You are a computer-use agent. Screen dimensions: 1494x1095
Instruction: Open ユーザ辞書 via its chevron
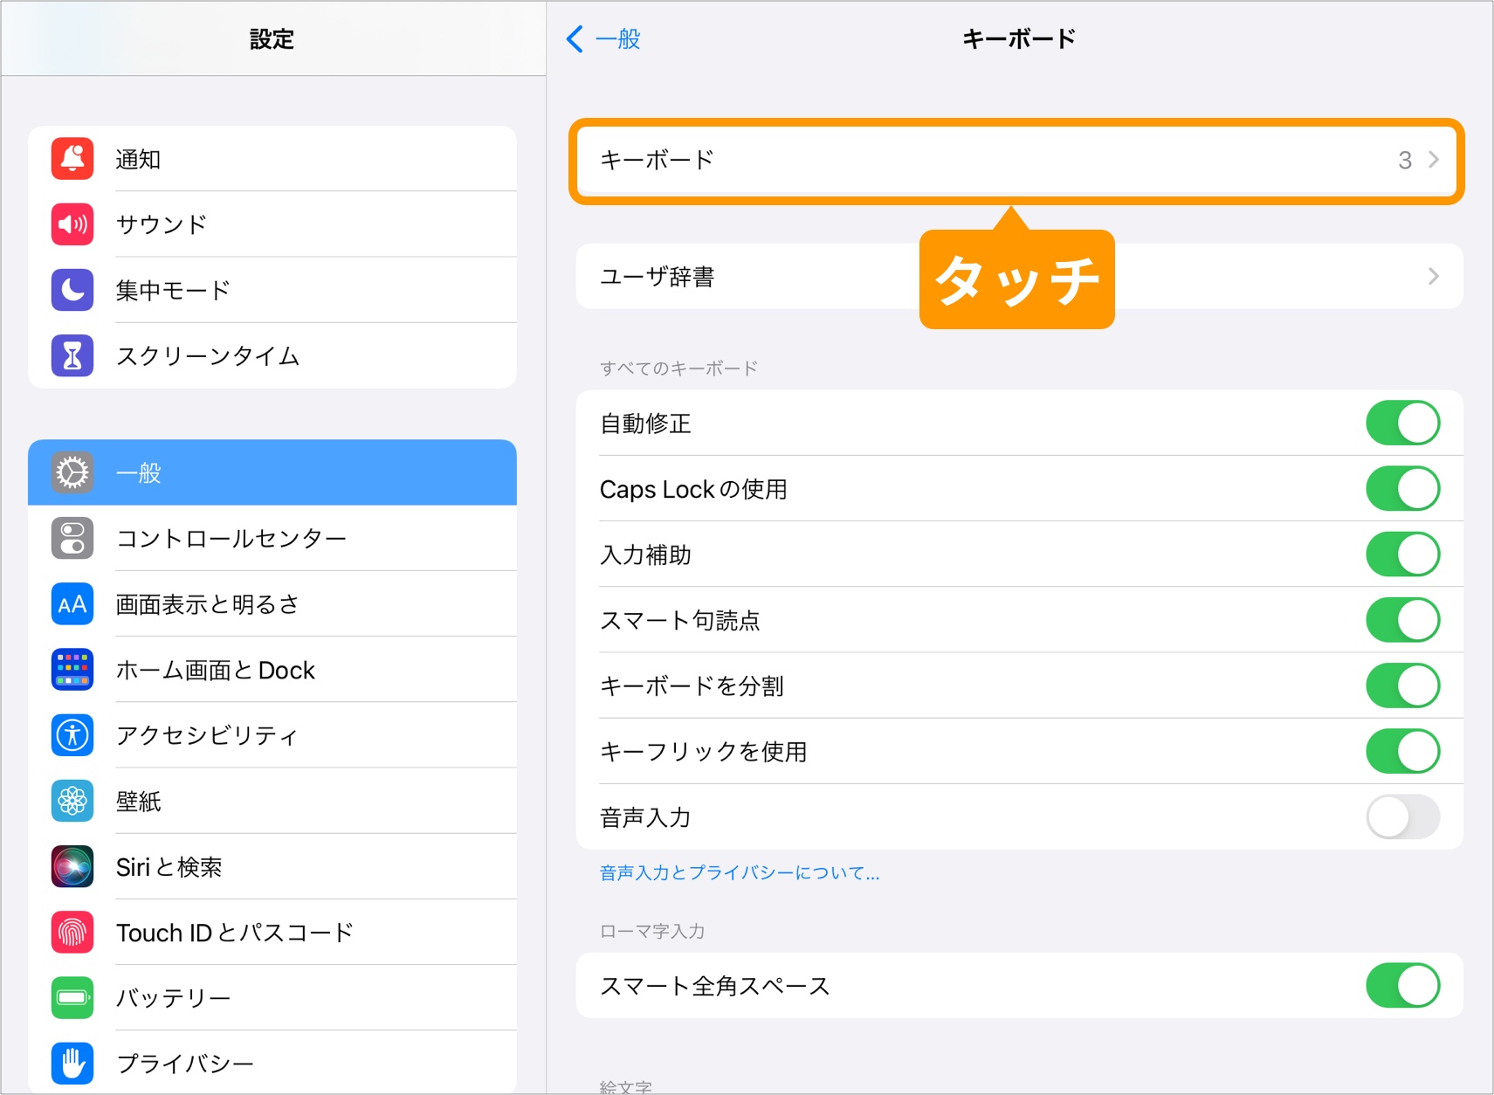click(x=1432, y=276)
